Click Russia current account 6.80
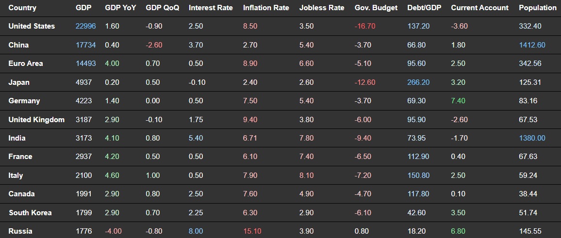 pyautogui.click(x=458, y=231)
